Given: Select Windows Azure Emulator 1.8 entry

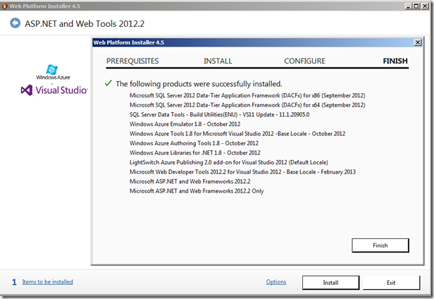Looking at the screenshot, I should tap(185, 124).
